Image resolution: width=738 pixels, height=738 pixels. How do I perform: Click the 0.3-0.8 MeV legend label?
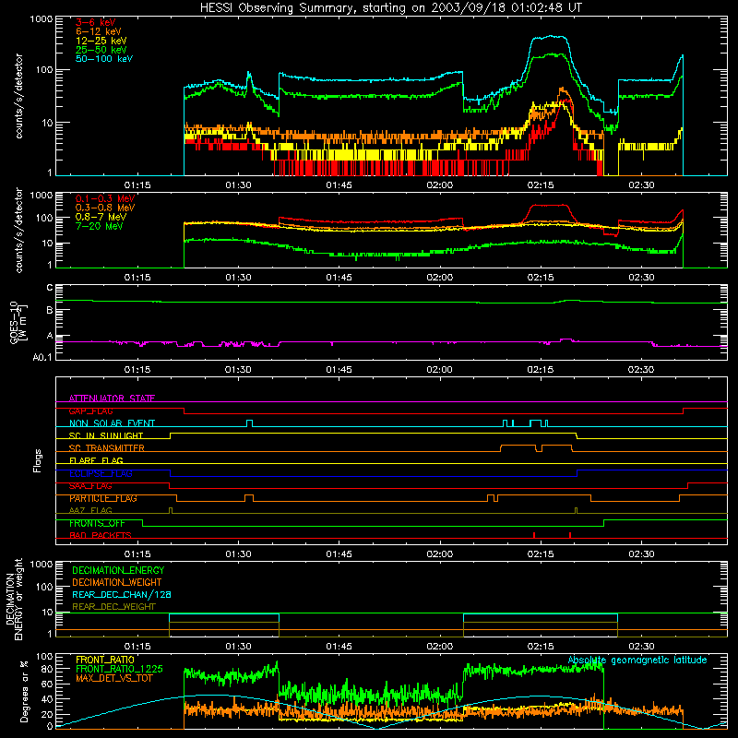[105, 208]
